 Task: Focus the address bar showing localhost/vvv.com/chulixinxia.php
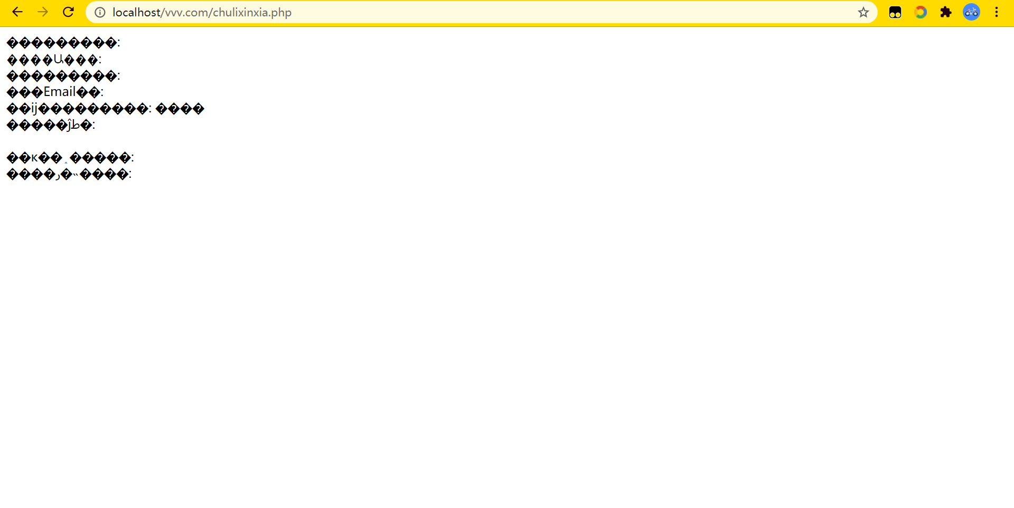click(481, 12)
